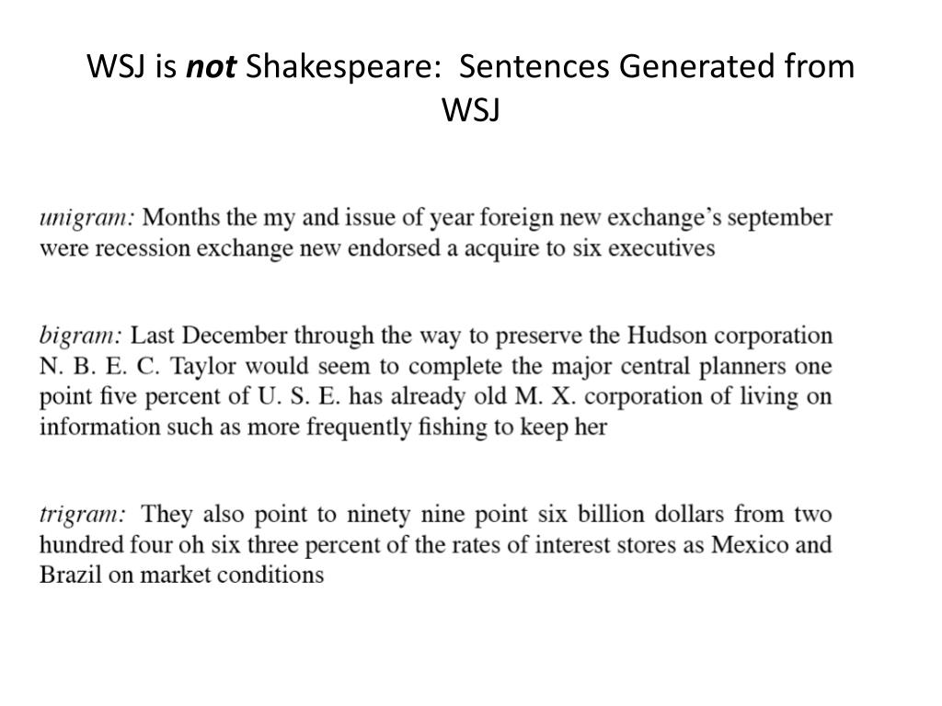Click the italic word "not" in title

coord(211,66)
